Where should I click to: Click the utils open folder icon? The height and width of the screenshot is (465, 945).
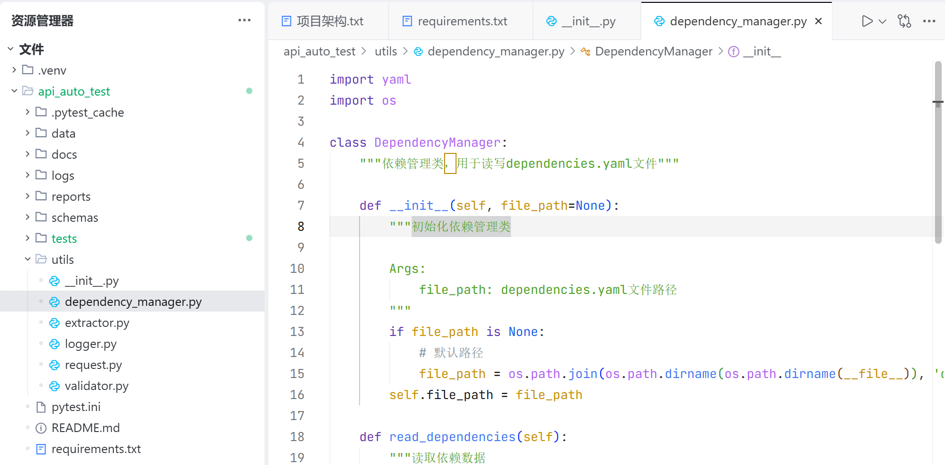click(41, 259)
